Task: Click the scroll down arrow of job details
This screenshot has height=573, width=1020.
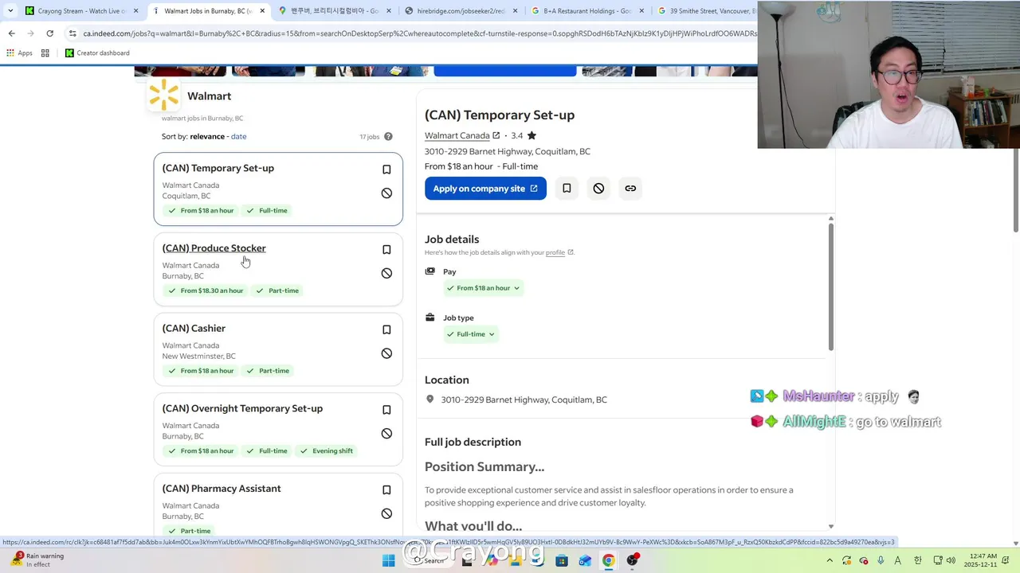Action: coord(831,526)
